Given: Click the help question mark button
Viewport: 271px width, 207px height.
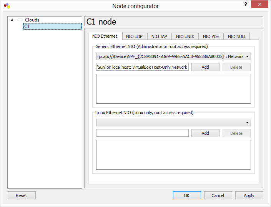Looking at the screenshot, I should click(246, 4).
